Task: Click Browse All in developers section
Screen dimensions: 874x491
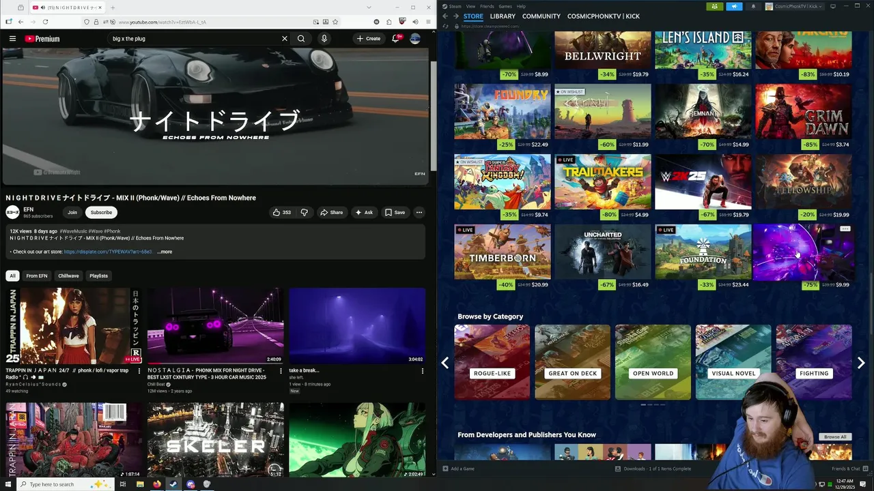Action: pyautogui.click(x=834, y=436)
